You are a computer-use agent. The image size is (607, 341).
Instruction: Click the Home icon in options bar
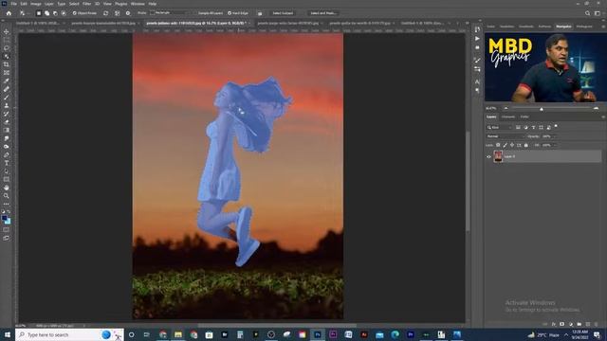coord(9,13)
